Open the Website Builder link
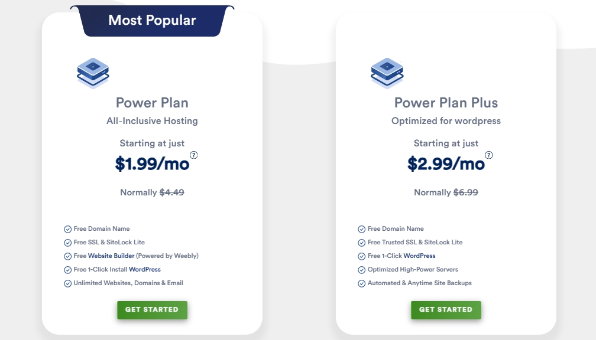This screenshot has height=340, width=596. (111, 256)
